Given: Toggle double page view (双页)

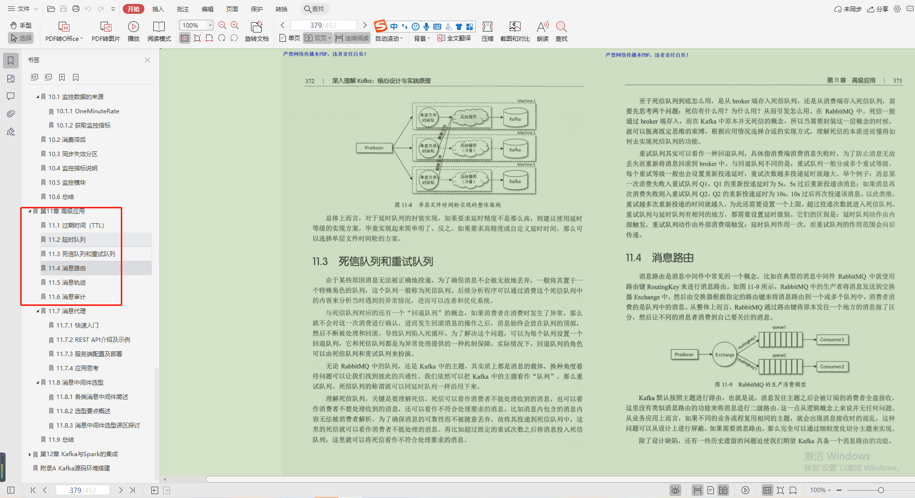Looking at the screenshot, I should click(x=317, y=38).
